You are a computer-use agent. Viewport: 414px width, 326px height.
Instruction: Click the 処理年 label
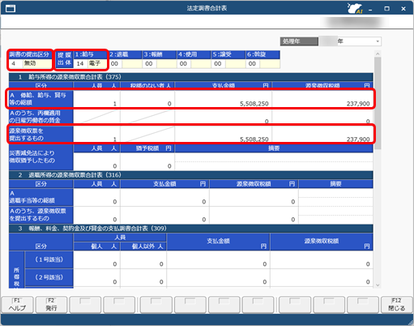tap(299, 41)
